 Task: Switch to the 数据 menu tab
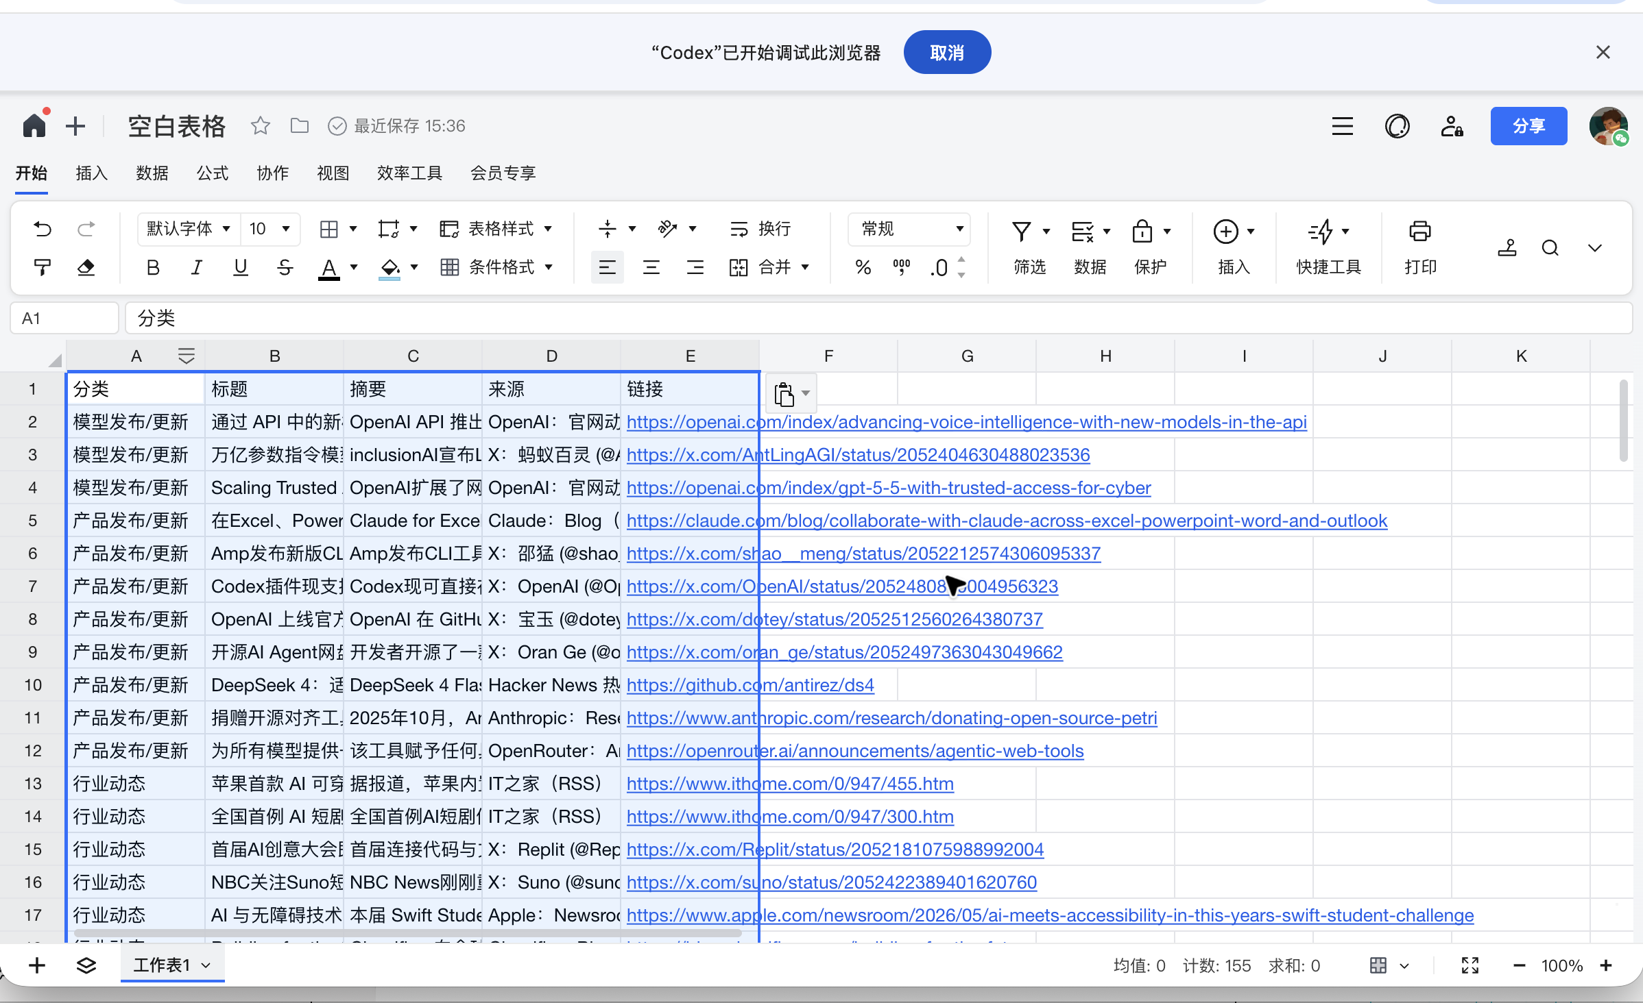[152, 173]
